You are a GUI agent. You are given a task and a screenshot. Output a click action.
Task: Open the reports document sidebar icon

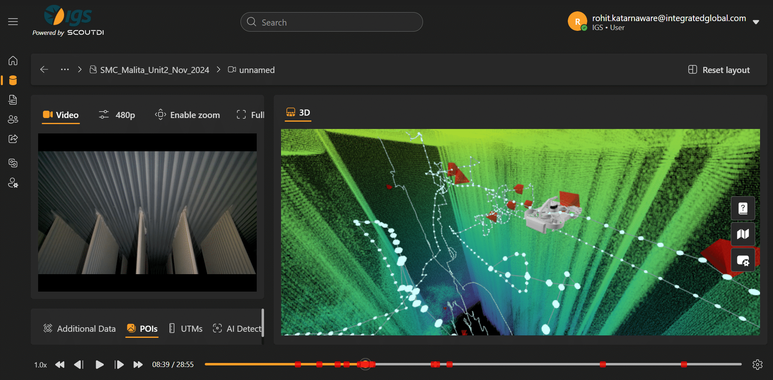(13, 100)
